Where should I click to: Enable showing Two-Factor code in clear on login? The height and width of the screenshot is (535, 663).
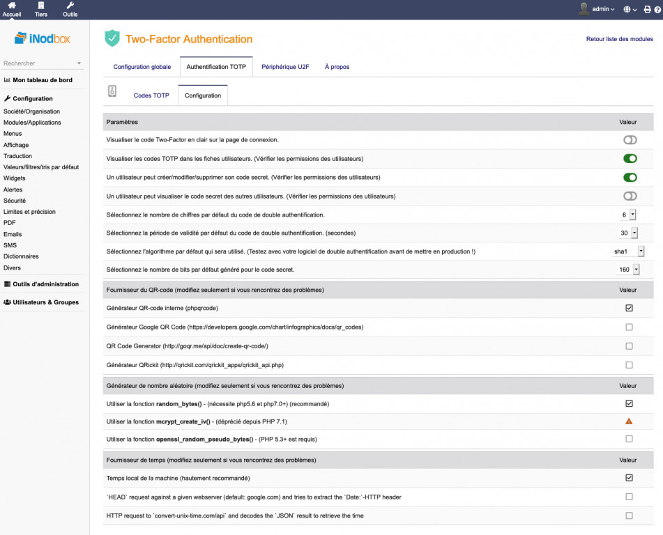tap(630, 140)
